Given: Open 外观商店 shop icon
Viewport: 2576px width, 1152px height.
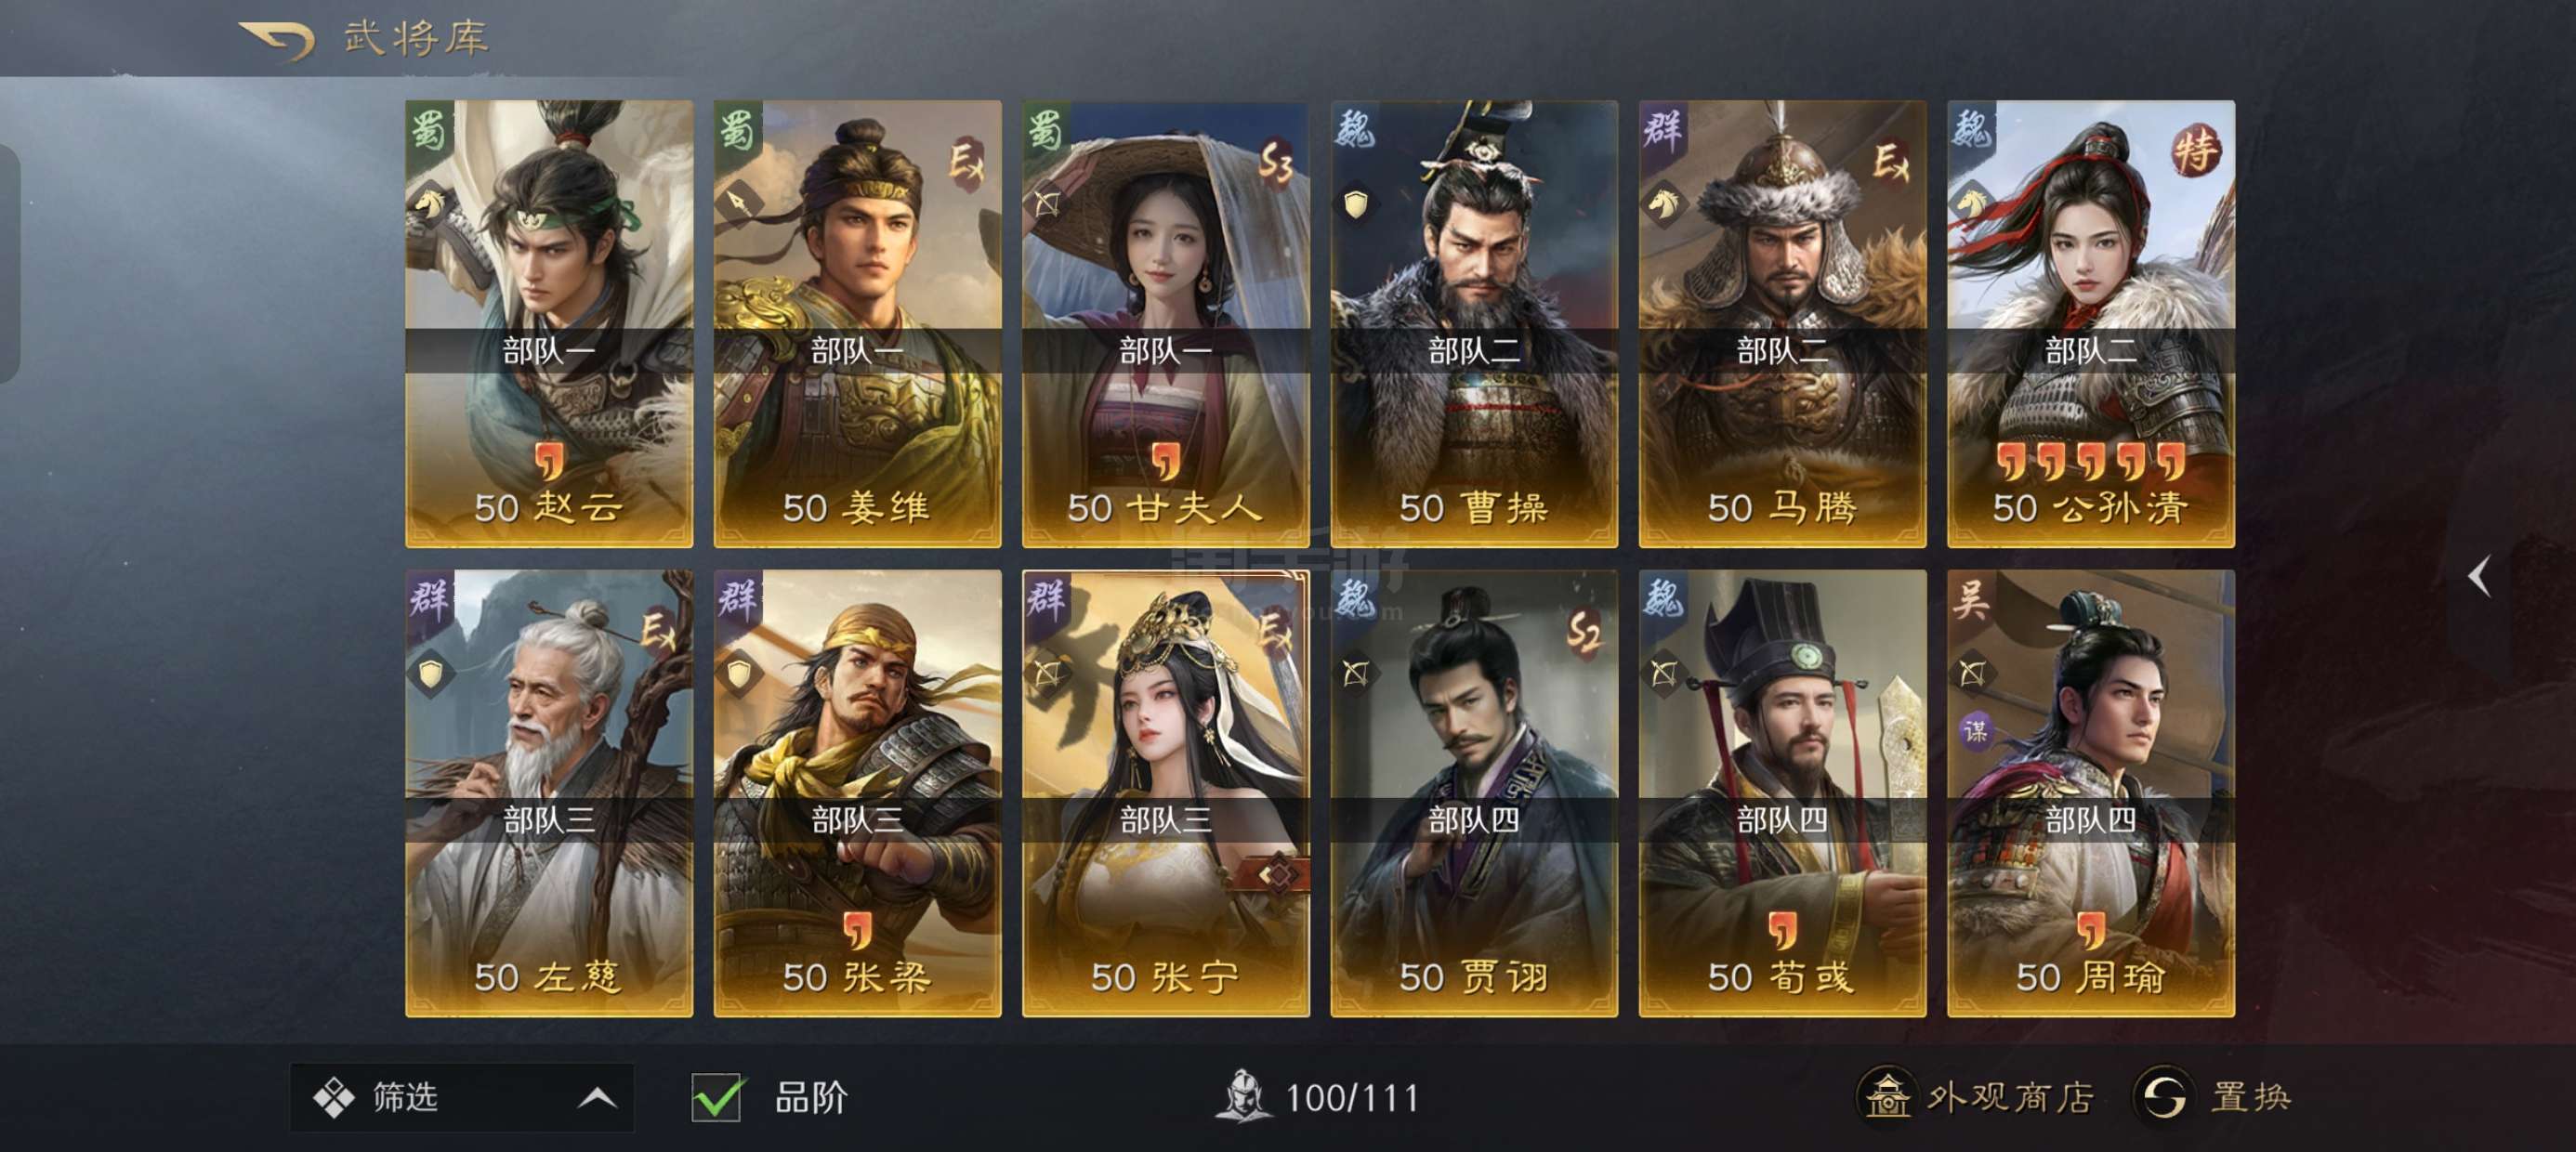Looking at the screenshot, I should (1887, 1096).
